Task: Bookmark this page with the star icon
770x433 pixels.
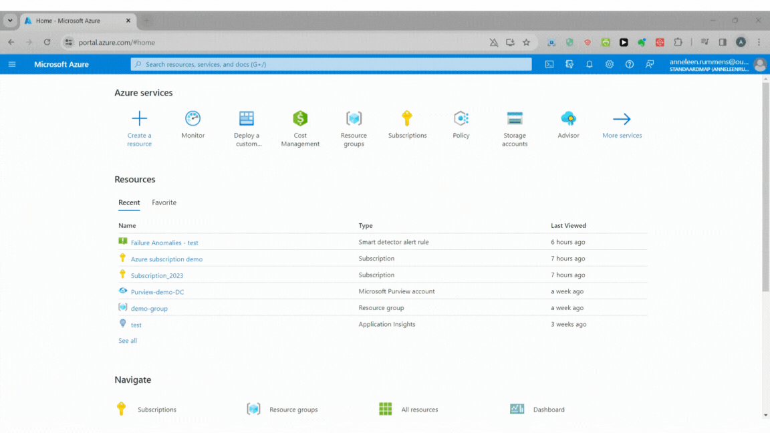Action: coord(527,42)
